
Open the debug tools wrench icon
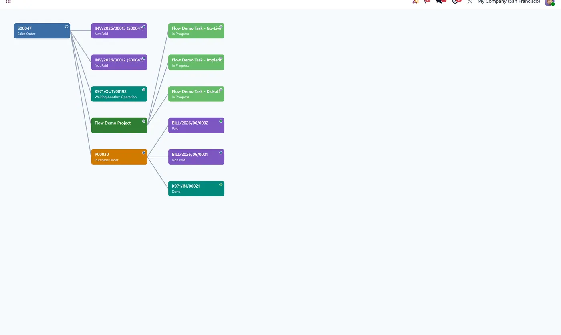click(470, 2)
